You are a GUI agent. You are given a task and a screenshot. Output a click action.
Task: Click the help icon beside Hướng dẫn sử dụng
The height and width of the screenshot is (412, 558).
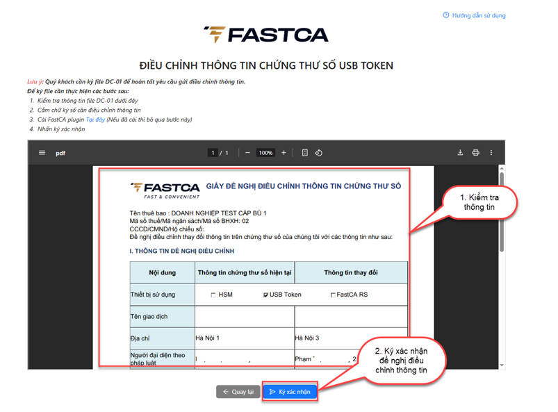[446, 15]
